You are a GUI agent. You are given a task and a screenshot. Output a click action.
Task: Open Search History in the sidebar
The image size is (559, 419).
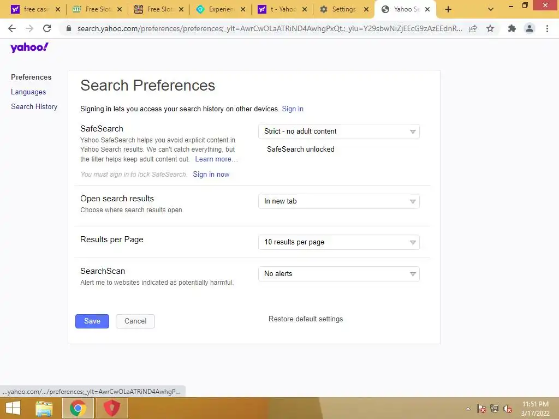click(34, 106)
